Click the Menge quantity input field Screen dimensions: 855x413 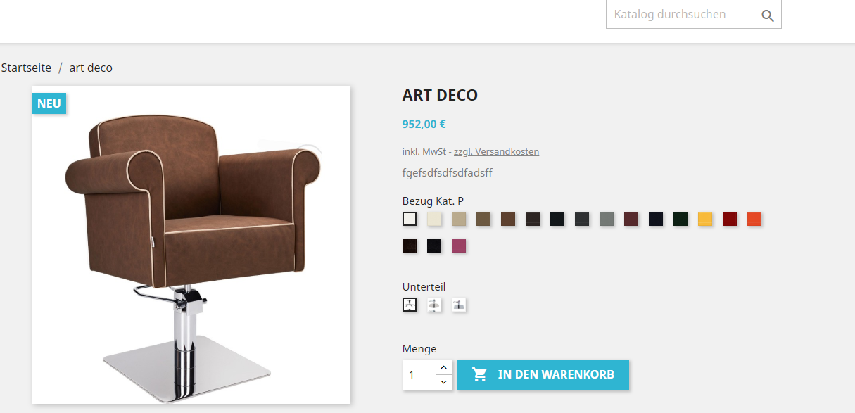click(x=419, y=375)
